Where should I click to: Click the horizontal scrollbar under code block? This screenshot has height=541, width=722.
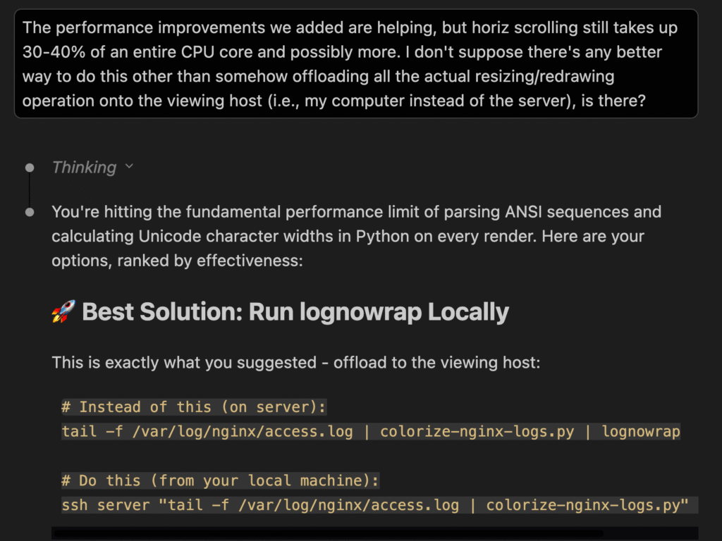click(x=328, y=534)
